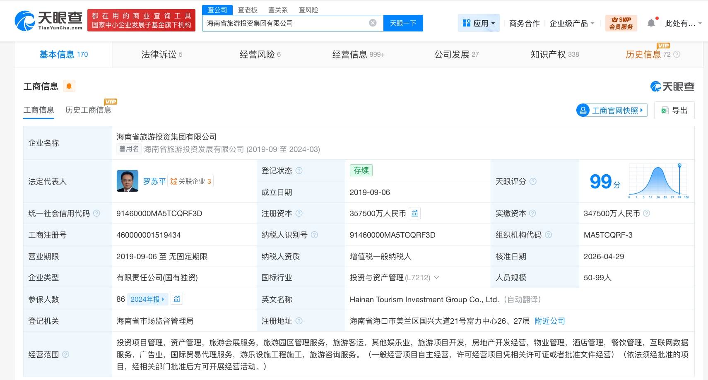The image size is (708, 380).
Task: Click the English name Hainan Tourism Investment Group
Action: click(424, 299)
